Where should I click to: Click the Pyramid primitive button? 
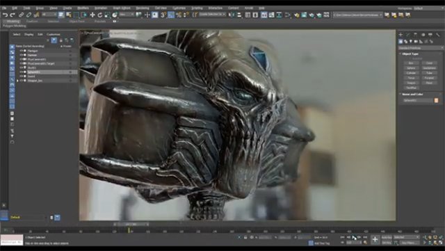[x=429, y=78]
